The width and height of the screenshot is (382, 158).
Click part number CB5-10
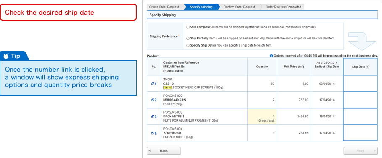click(x=169, y=84)
